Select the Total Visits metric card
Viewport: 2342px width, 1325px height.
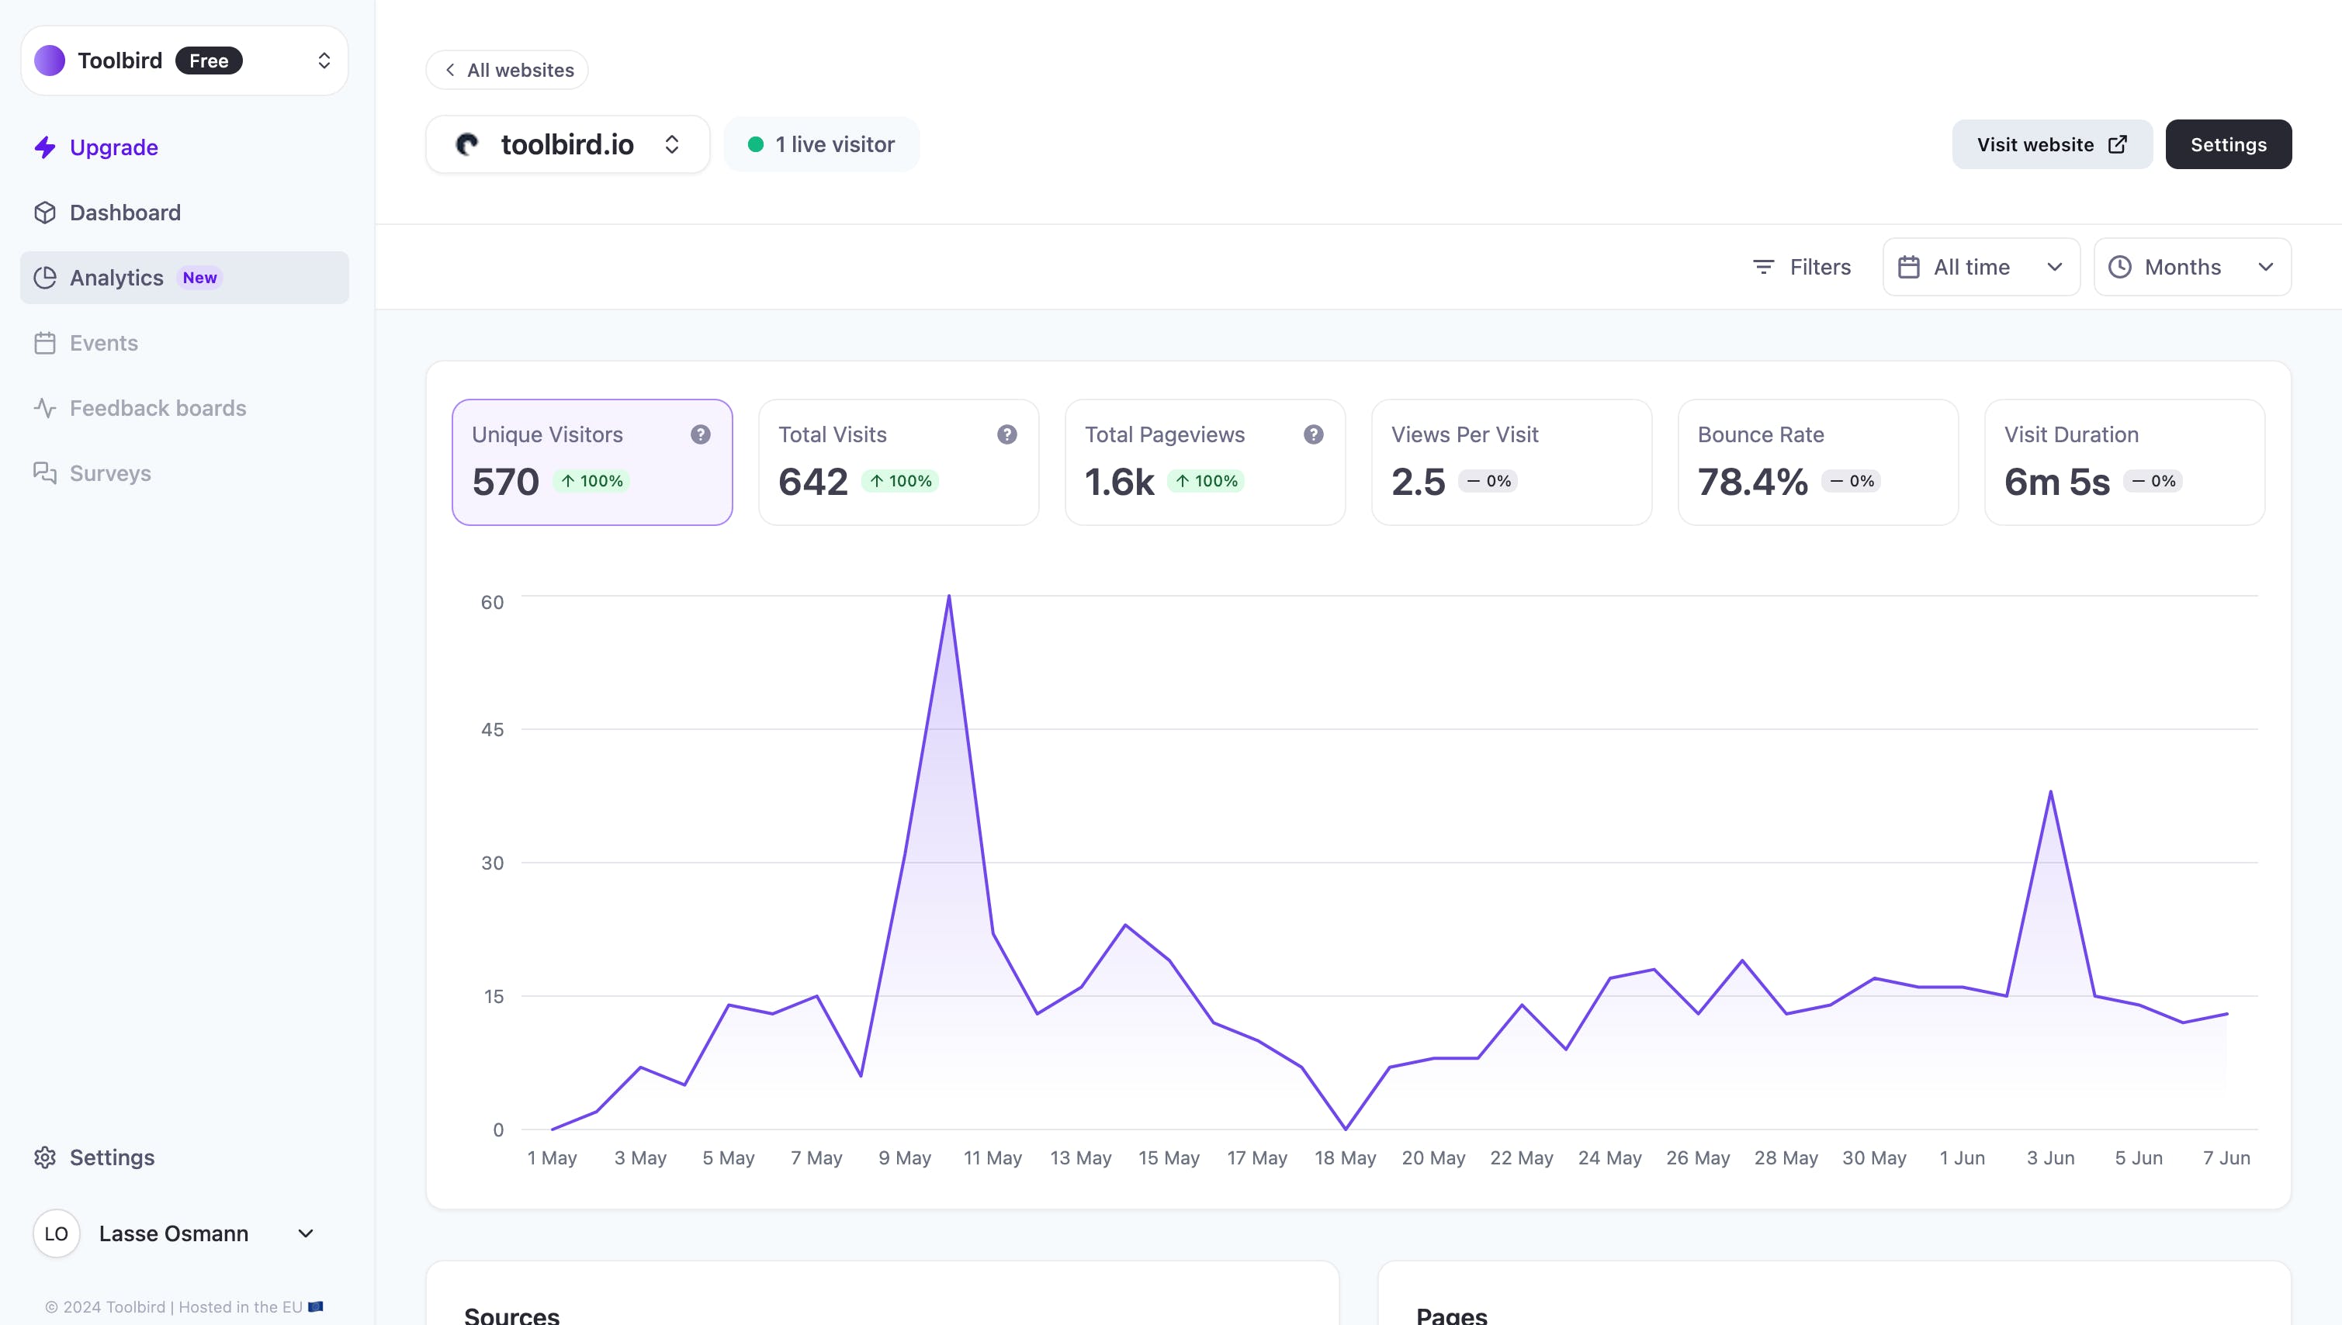[x=899, y=462]
